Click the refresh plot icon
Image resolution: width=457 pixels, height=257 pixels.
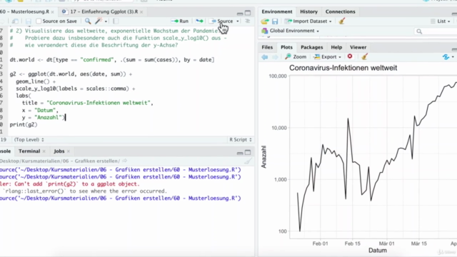click(x=446, y=57)
